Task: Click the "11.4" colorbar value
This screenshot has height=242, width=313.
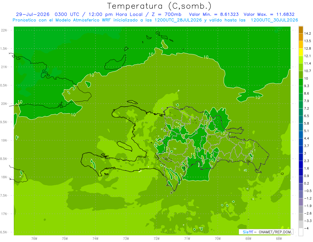Action: (308, 63)
